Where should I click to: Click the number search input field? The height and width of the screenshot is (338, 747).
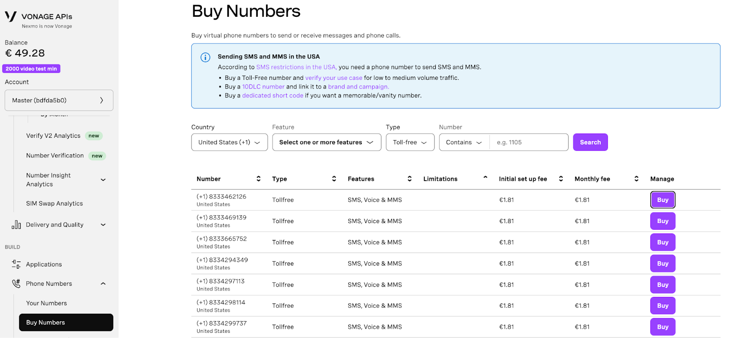click(529, 142)
